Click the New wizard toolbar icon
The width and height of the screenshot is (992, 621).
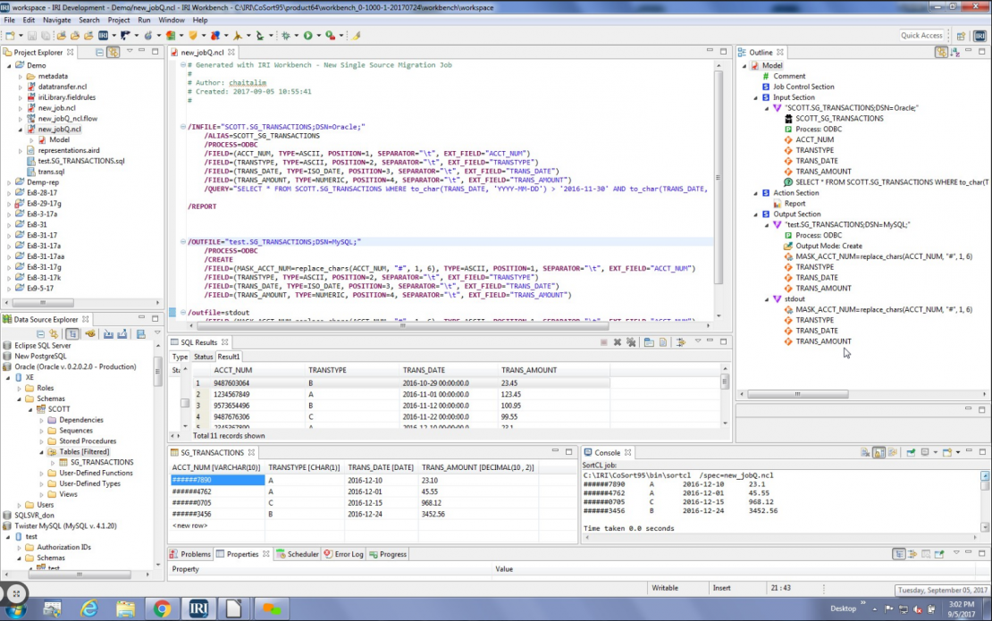coord(10,36)
